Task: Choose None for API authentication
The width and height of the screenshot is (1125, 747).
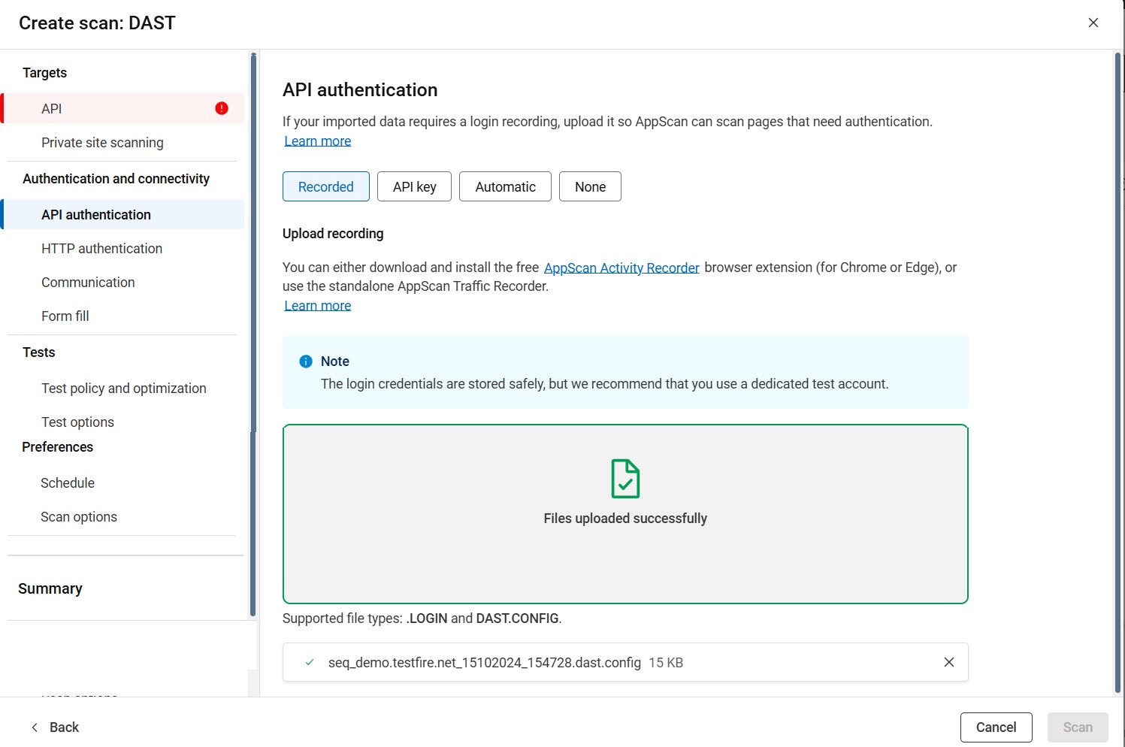Action: point(589,186)
